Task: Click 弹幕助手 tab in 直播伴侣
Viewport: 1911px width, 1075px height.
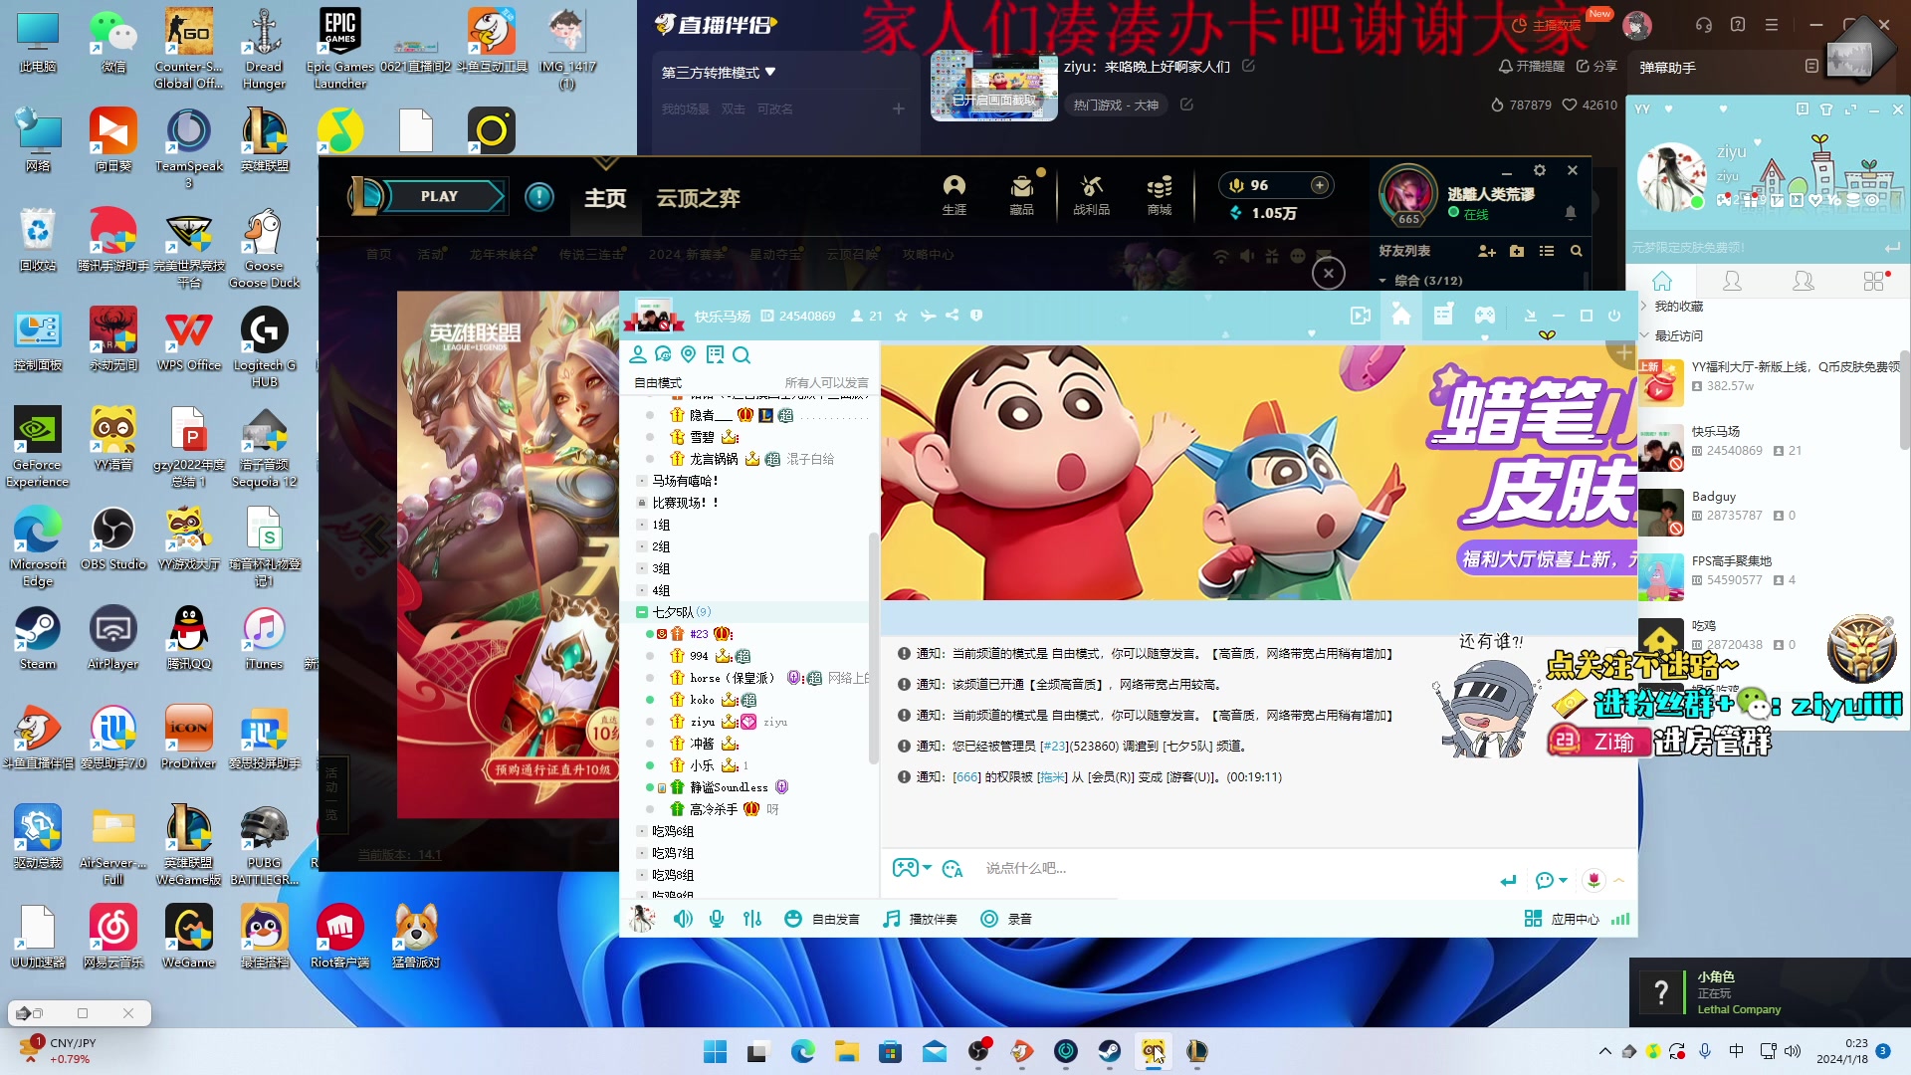Action: tap(1668, 68)
